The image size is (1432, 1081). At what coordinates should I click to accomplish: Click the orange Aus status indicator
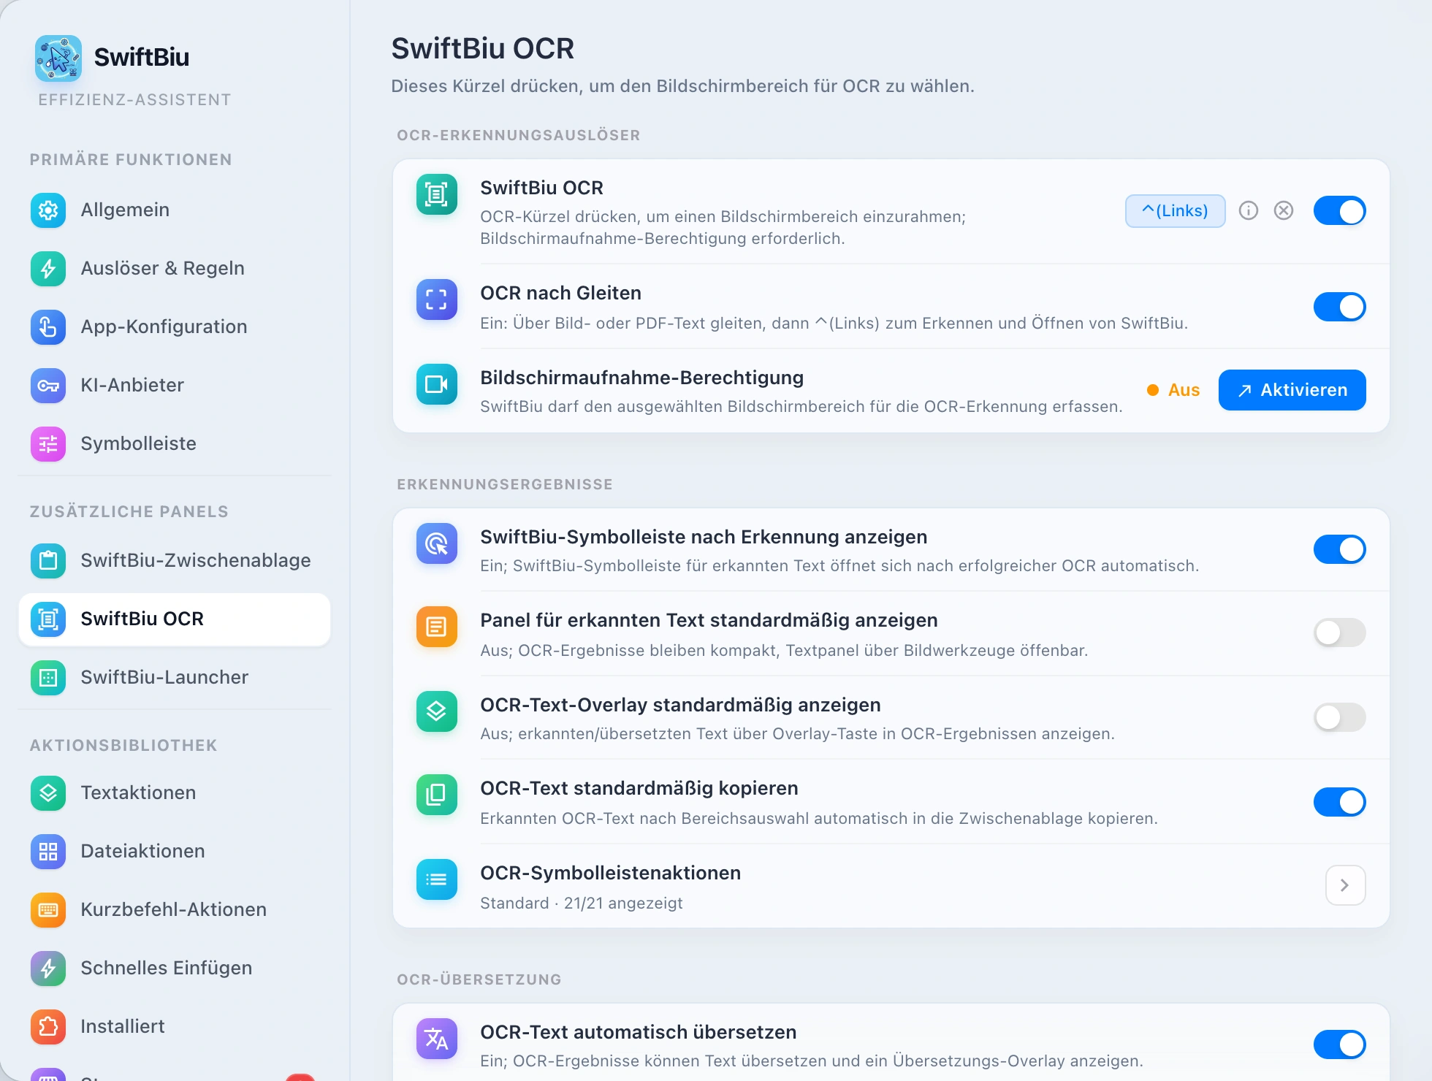[1173, 390]
